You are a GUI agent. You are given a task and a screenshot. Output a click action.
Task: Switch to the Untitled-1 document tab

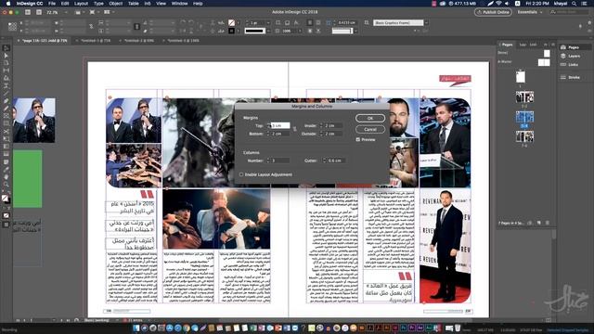click(x=96, y=41)
